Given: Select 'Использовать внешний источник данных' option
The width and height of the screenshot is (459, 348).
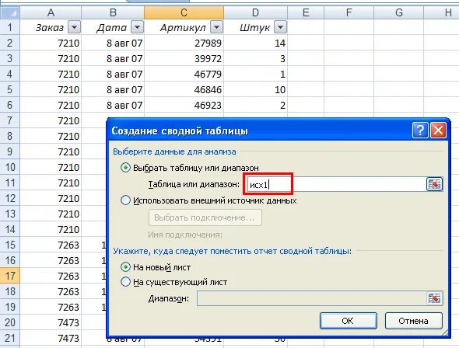Looking at the screenshot, I should (x=125, y=200).
